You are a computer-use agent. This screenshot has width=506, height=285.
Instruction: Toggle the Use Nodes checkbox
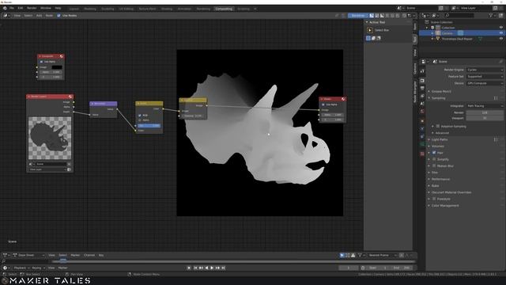click(59, 16)
